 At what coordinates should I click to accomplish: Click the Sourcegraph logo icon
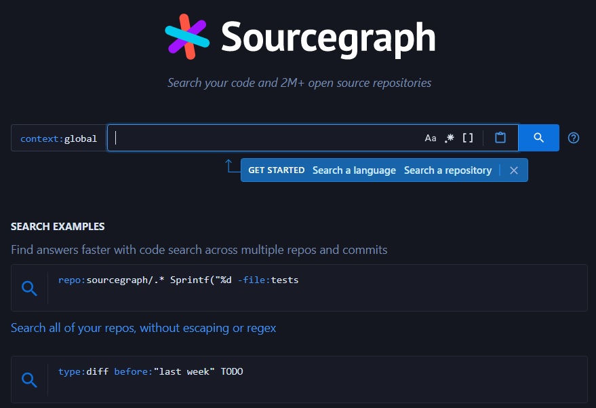click(187, 37)
